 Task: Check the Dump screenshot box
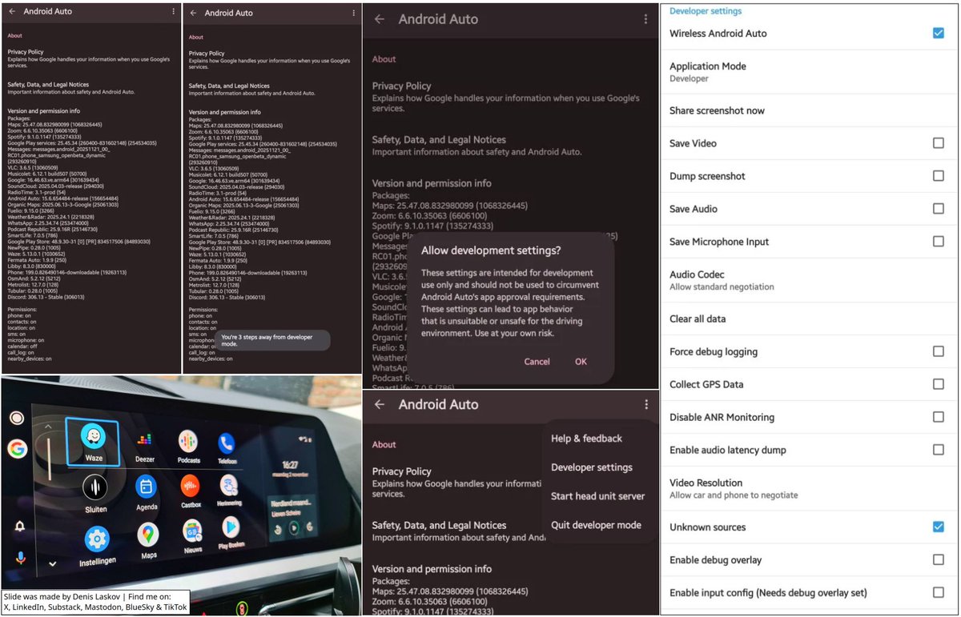(x=938, y=176)
